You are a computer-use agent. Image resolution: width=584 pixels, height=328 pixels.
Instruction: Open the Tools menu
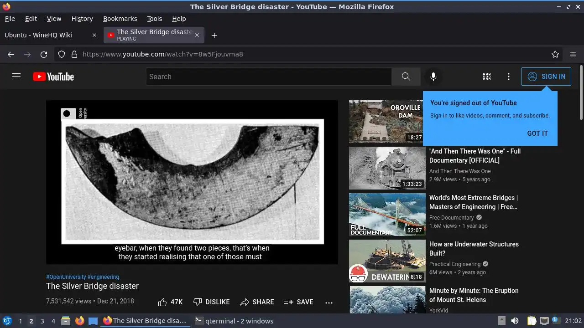[x=154, y=19]
